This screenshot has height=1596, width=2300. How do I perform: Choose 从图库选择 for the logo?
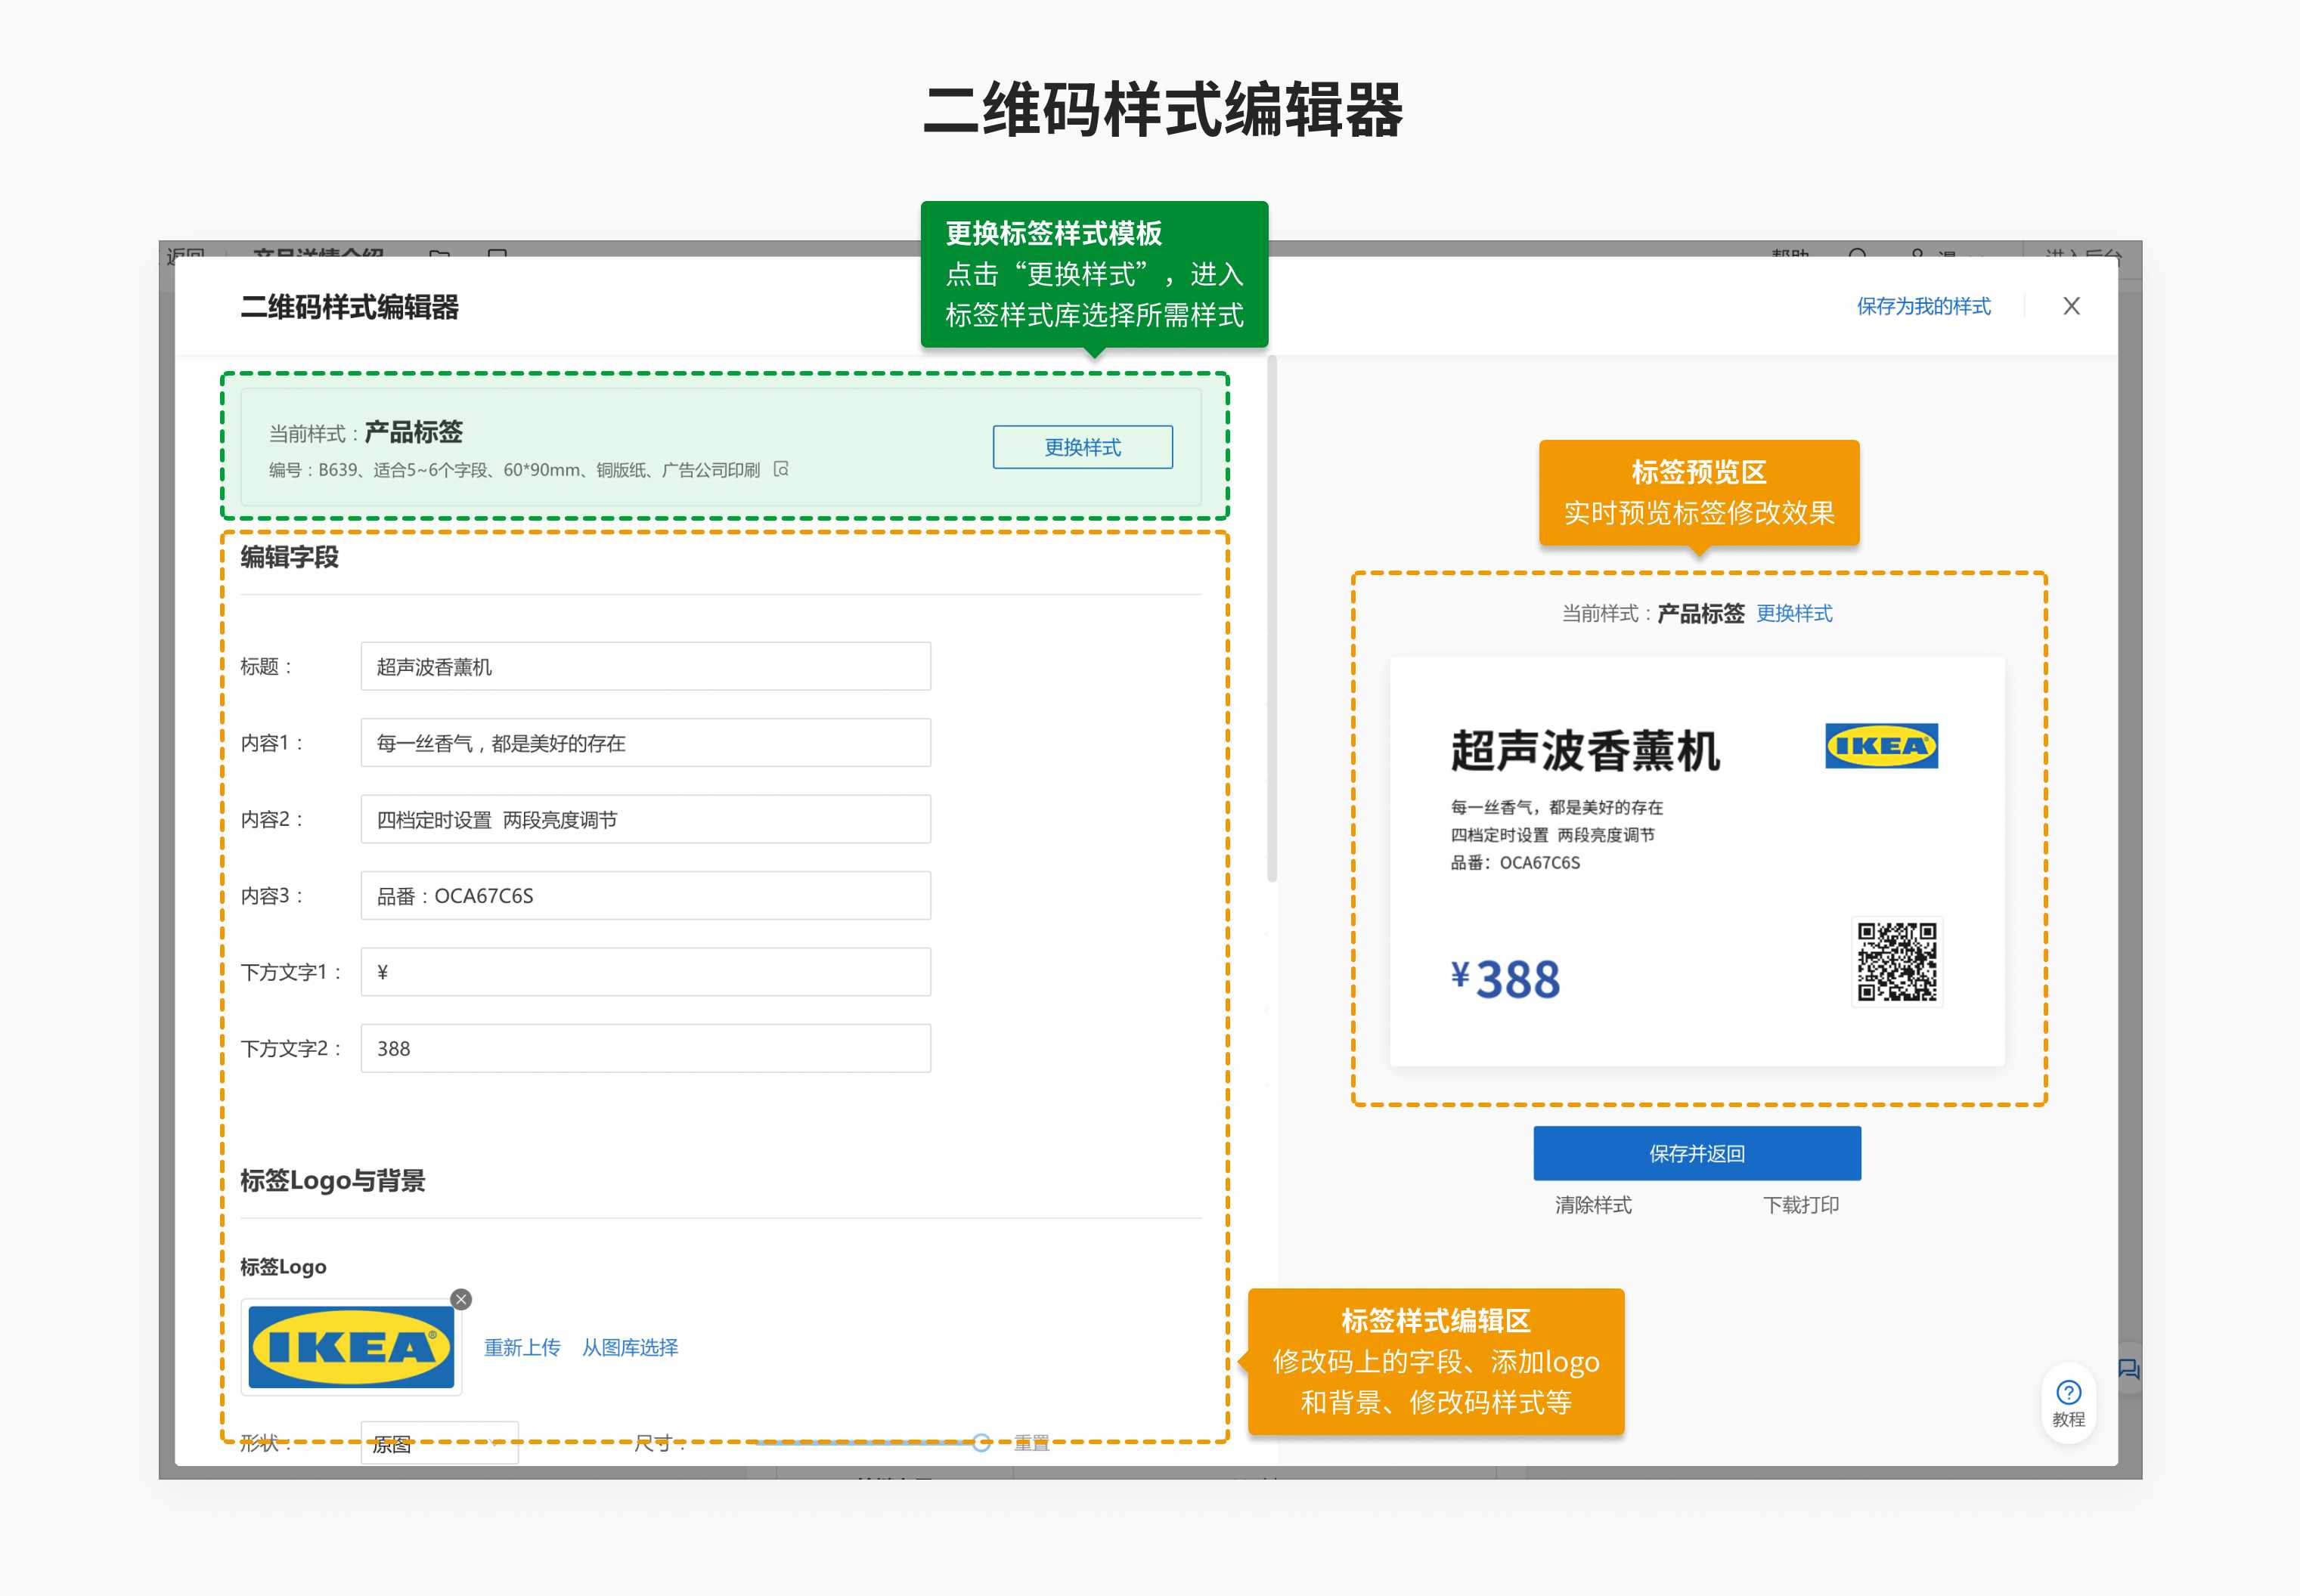point(631,1347)
